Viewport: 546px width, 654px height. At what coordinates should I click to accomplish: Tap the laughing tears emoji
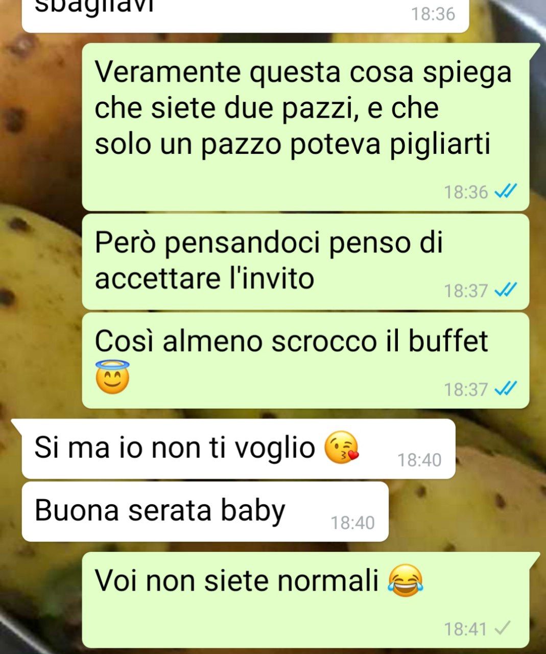click(406, 581)
